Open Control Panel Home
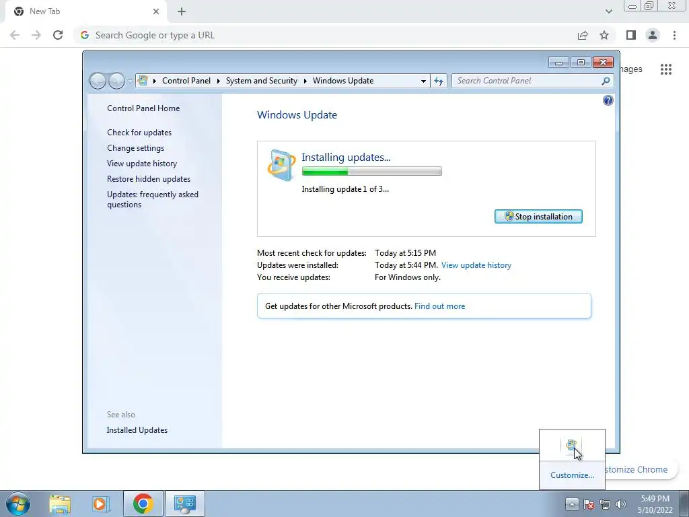The width and height of the screenshot is (689, 517). point(143,108)
